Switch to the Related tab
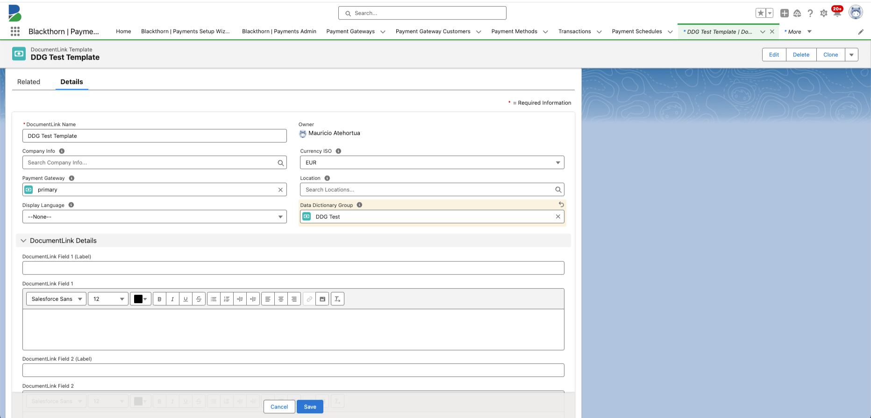This screenshot has width=871, height=418. 29,82
